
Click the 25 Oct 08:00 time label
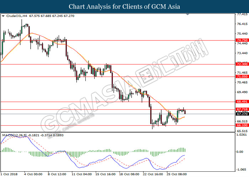tap(176, 174)
